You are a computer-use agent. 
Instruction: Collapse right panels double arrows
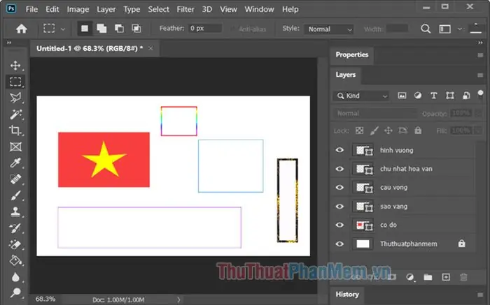point(480,43)
